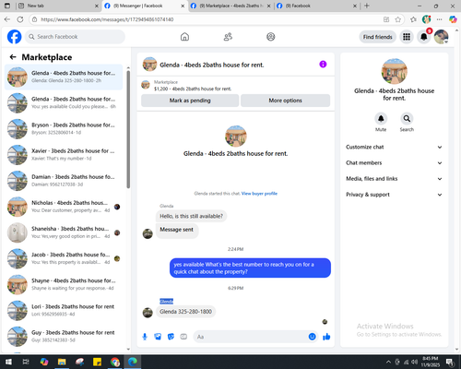Attach a photo using the image icon
461x369 pixels.
(x=158, y=337)
